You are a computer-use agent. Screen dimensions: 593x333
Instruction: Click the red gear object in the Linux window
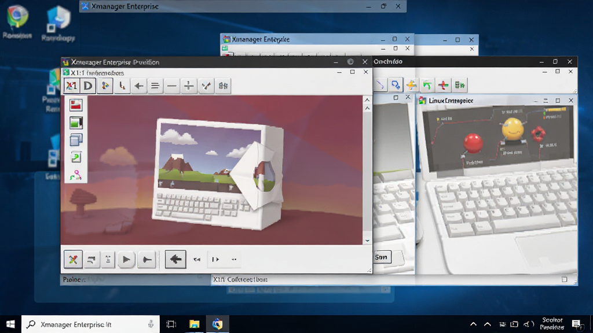pyautogui.click(x=538, y=134)
